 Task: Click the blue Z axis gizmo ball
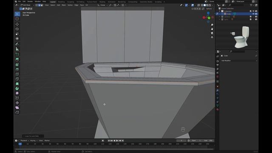(x=208, y=13)
